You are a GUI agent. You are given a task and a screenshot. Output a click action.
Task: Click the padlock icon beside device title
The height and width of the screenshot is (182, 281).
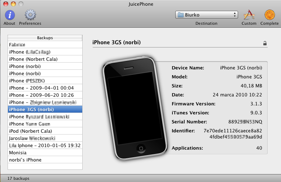[265, 43]
